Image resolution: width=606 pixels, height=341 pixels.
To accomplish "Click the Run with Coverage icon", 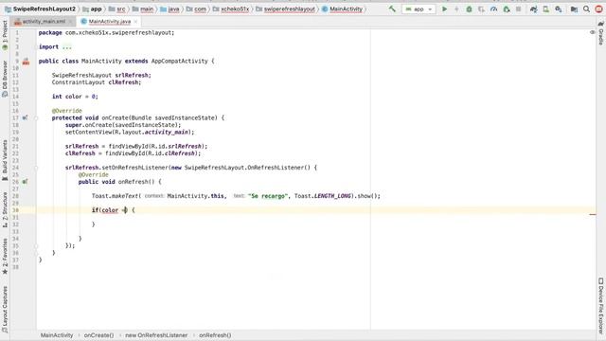I will click(481, 9).
